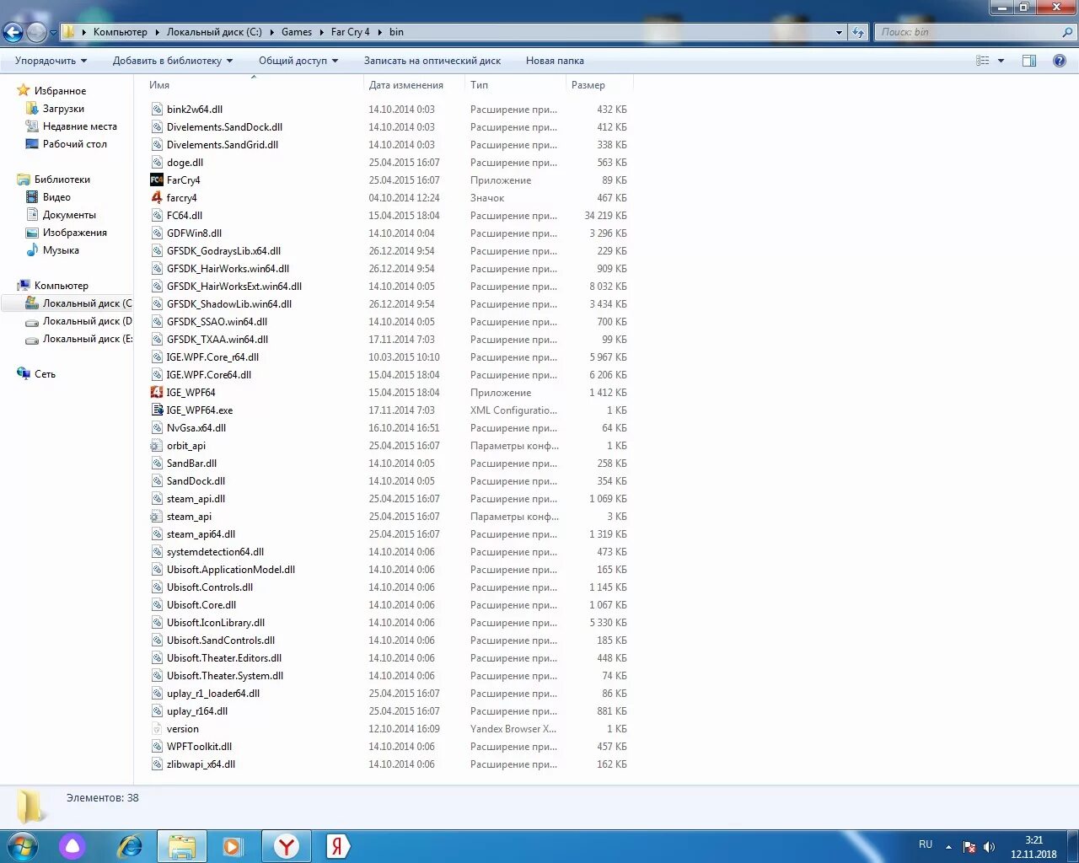Image resolution: width=1079 pixels, height=863 pixels.
Task: Click Компьютер in the breadcrumb path
Action: tap(120, 32)
